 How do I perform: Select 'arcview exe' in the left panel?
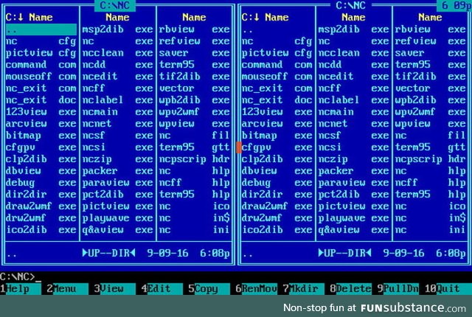41,124
